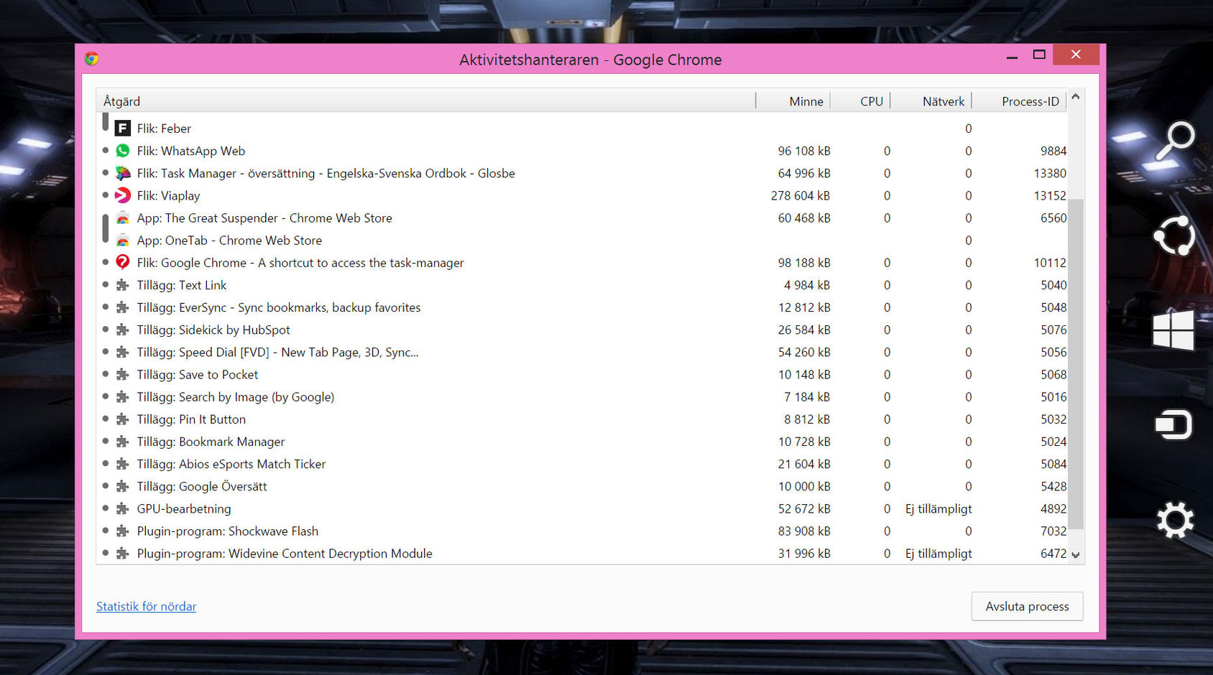Sort by the Minne column header
This screenshot has height=675, width=1213.
(x=793, y=101)
